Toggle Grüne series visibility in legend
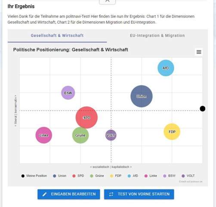 (x=97, y=176)
